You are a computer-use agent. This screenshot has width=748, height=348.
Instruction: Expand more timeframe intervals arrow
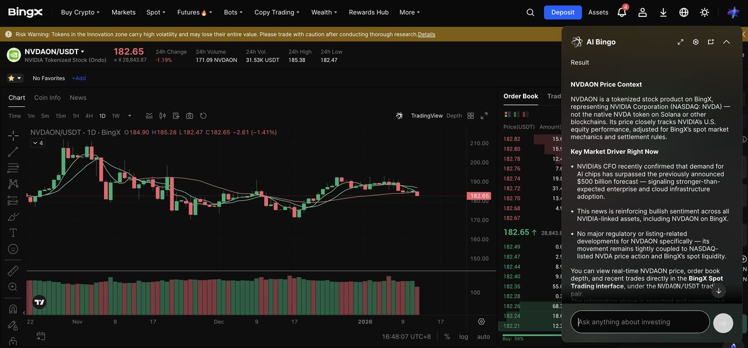pos(130,116)
